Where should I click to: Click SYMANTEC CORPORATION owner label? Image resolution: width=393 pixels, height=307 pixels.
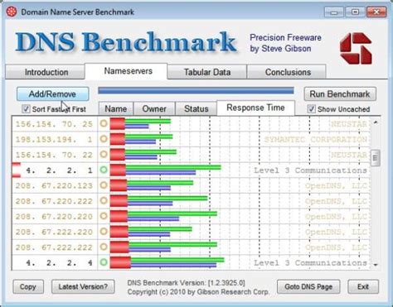(316, 139)
